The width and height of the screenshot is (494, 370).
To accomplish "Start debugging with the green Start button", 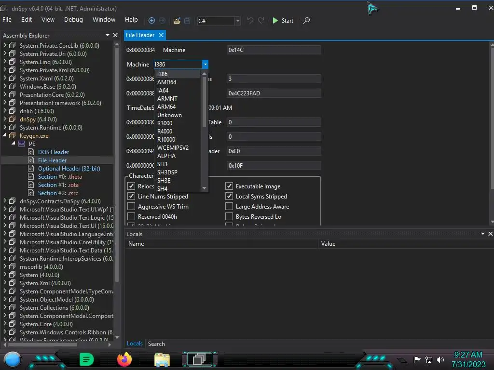I will (x=283, y=20).
